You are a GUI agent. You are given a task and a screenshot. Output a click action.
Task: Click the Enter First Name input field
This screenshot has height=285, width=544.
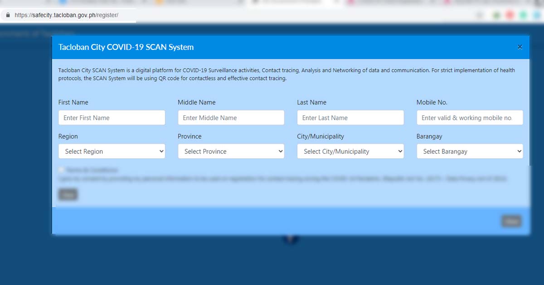(x=112, y=118)
